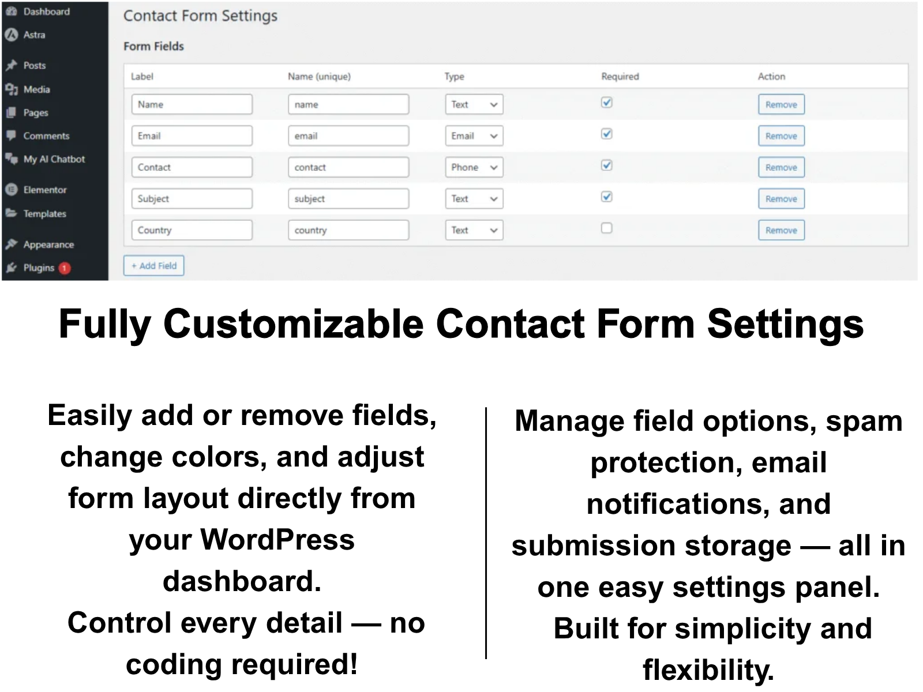Toggle Required checkbox for Subject field
Viewport: 923px width, 692px height.
606,197
